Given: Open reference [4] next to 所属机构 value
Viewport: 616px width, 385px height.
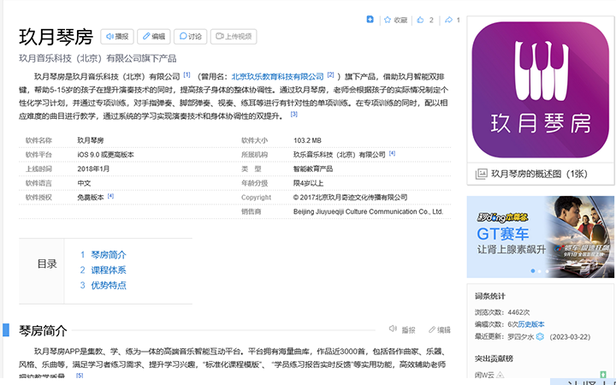Looking at the screenshot, I should pyautogui.click(x=392, y=153).
